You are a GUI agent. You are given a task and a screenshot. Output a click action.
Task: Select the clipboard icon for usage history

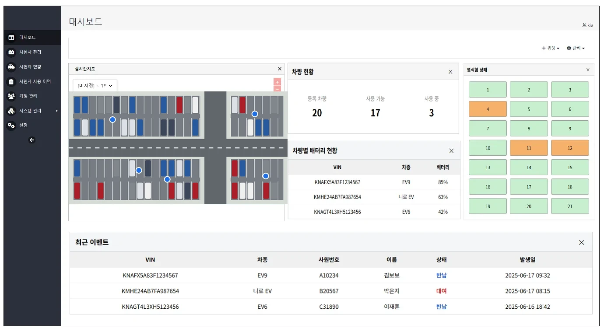[11, 81]
